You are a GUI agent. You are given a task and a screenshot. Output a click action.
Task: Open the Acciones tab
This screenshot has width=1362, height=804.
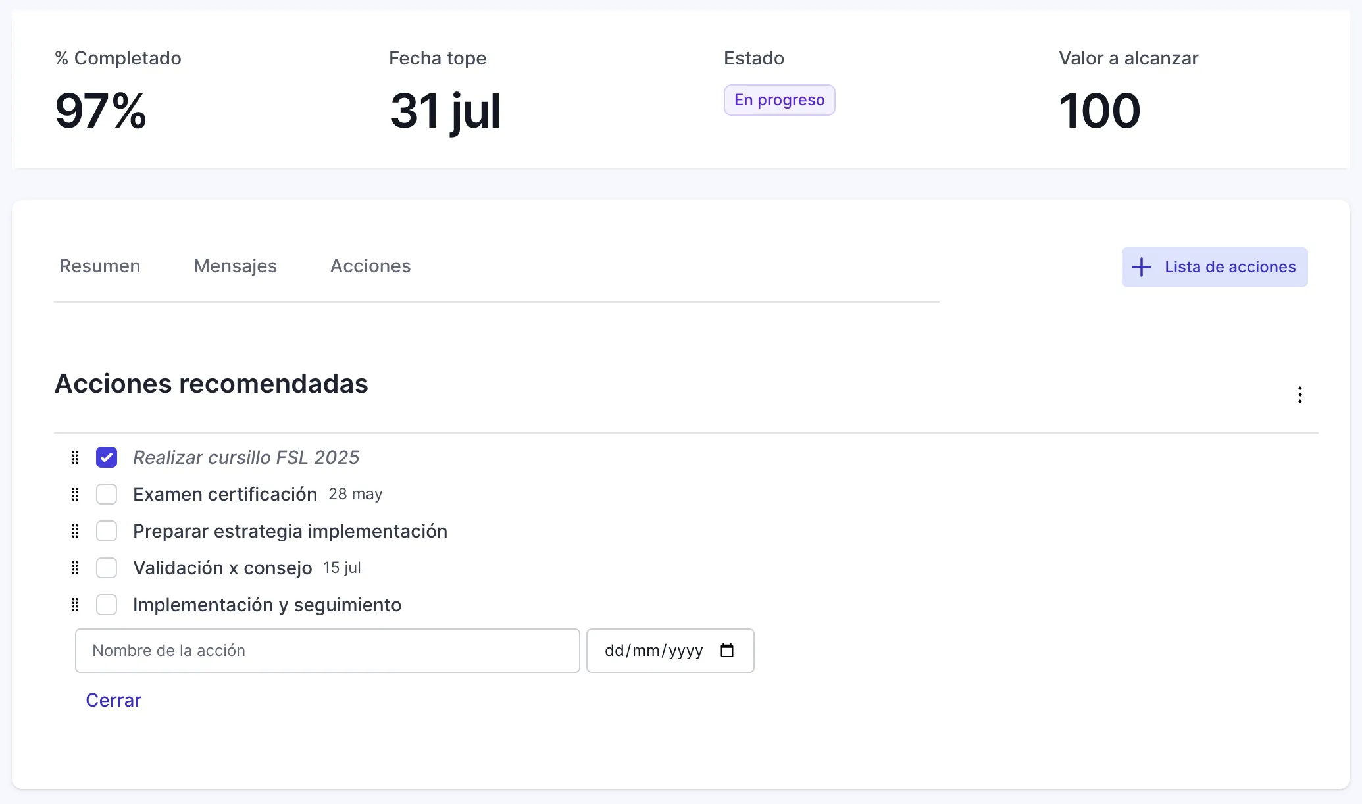coord(370,266)
